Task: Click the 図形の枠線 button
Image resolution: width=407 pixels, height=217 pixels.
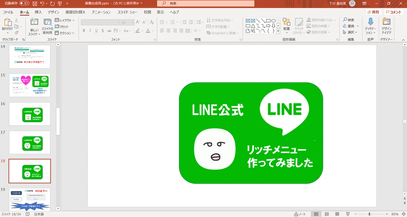Action: (319, 26)
